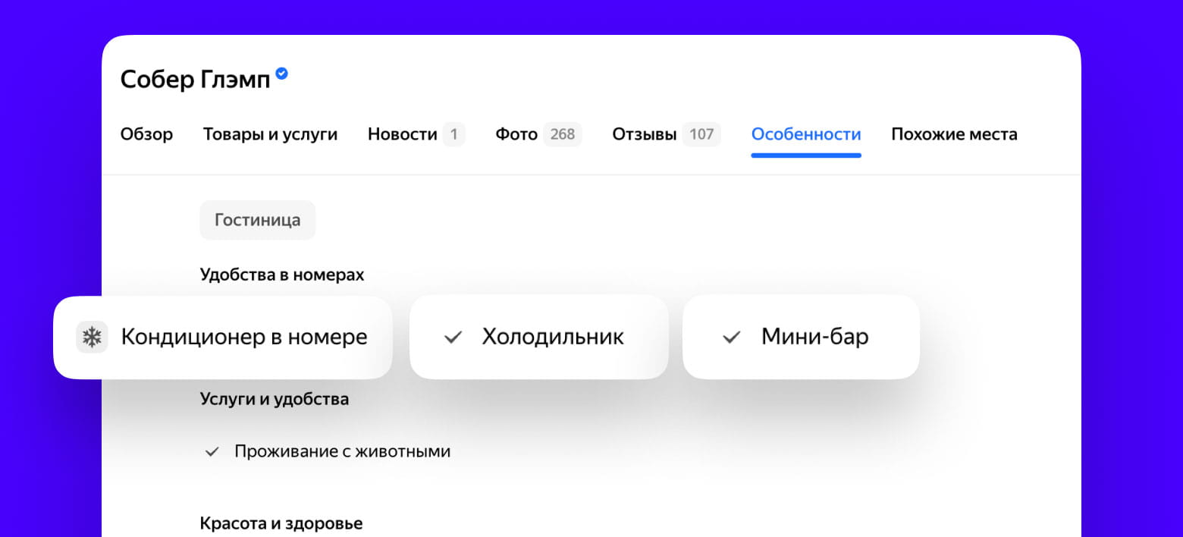
Task: Click the 268 photo count badge
Action: [562, 134]
